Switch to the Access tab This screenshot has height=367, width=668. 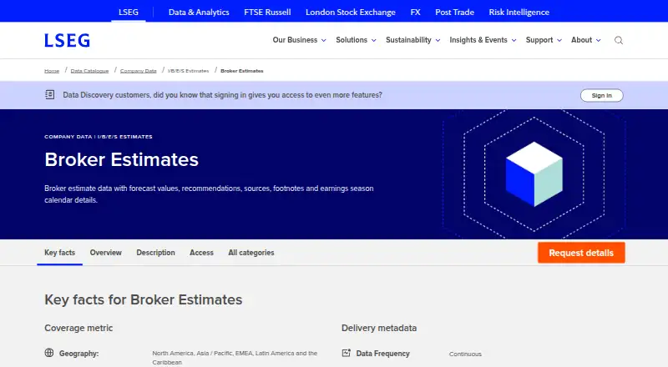click(x=201, y=253)
